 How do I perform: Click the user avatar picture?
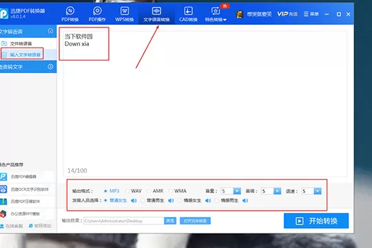pyautogui.click(x=240, y=14)
